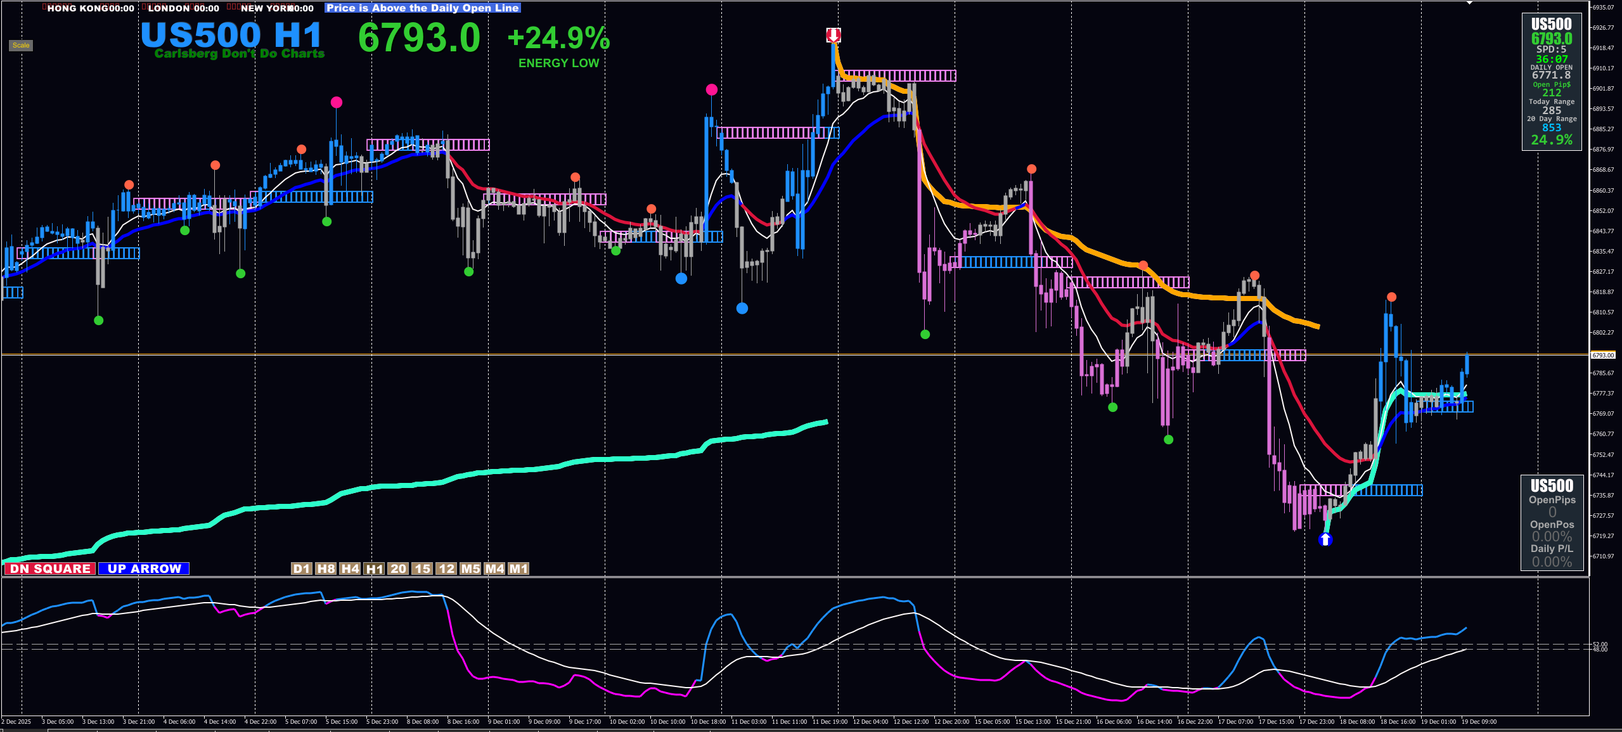The width and height of the screenshot is (1622, 732).
Task: Switch to the H4 timeframe
Action: point(350,568)
